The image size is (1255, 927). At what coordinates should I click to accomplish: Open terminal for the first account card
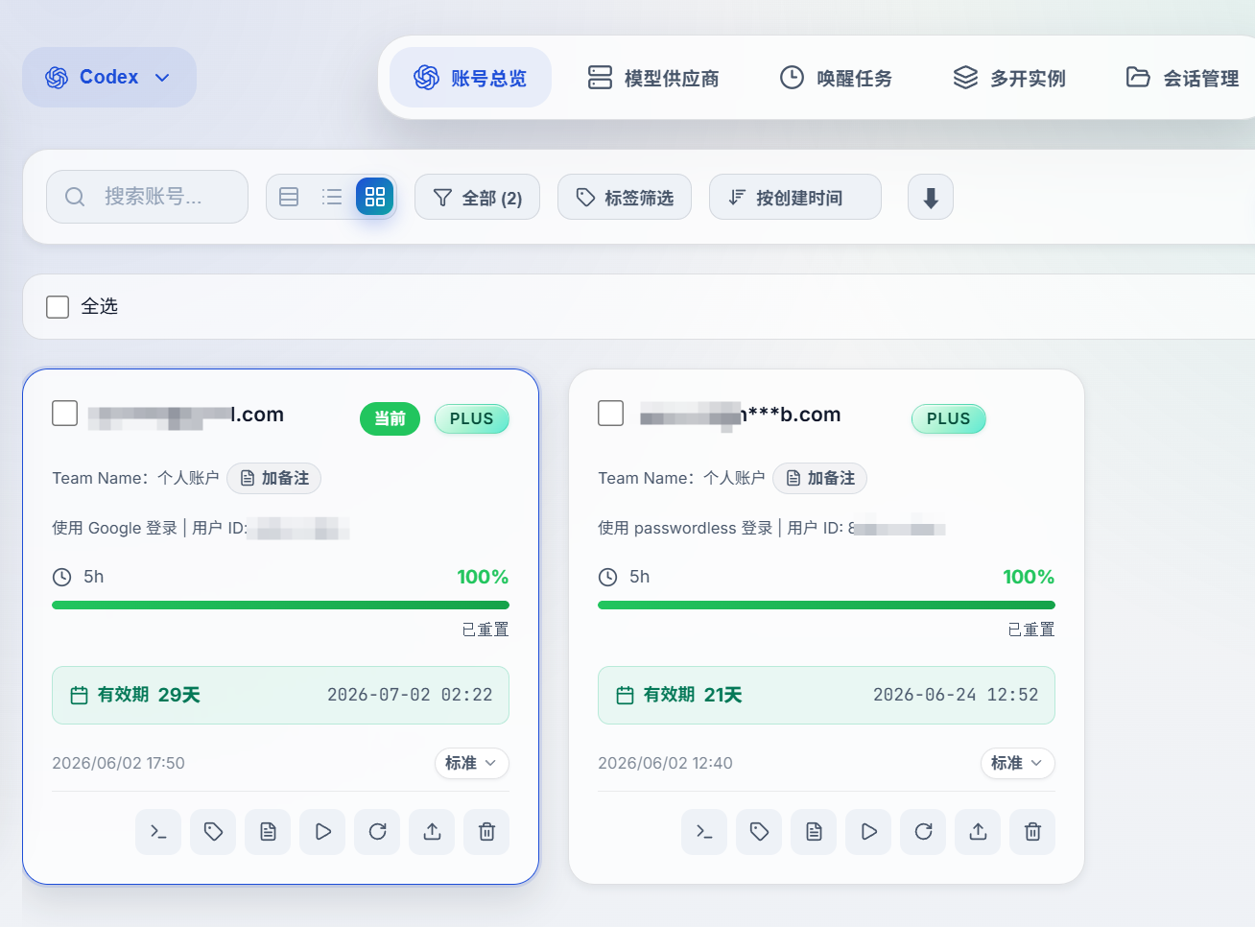pos(158,831)
